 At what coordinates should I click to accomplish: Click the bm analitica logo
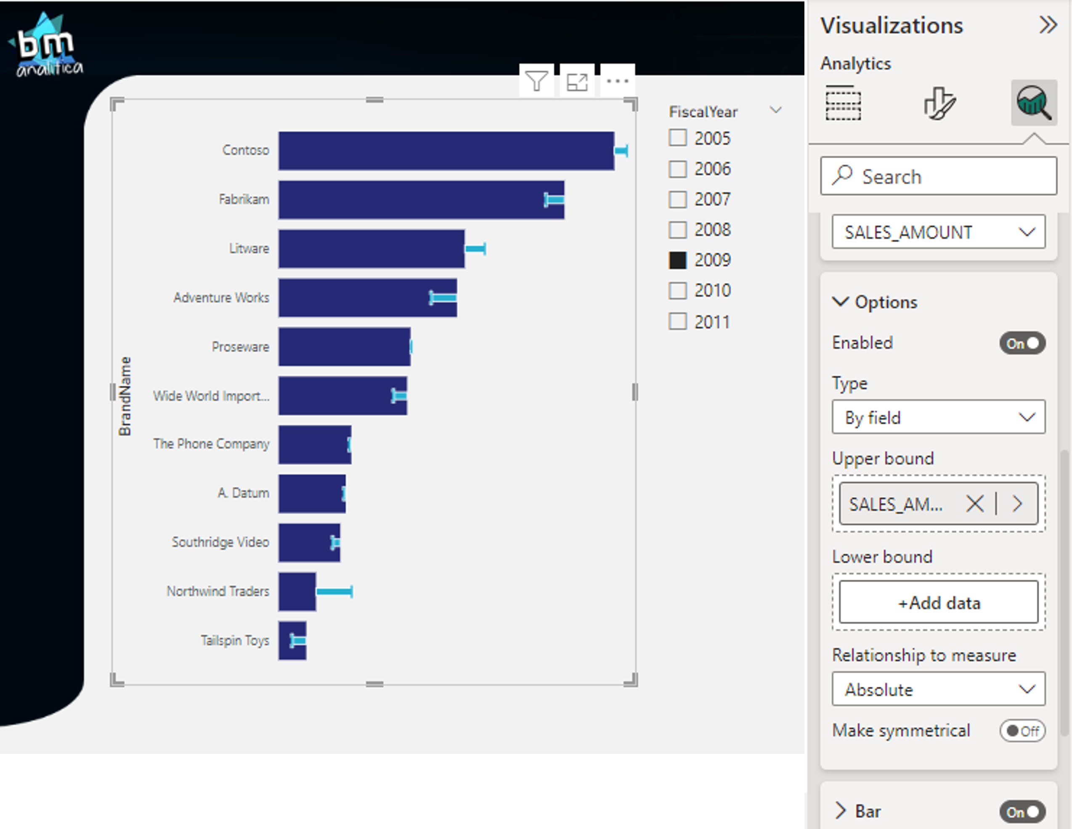tap(45, 45)
